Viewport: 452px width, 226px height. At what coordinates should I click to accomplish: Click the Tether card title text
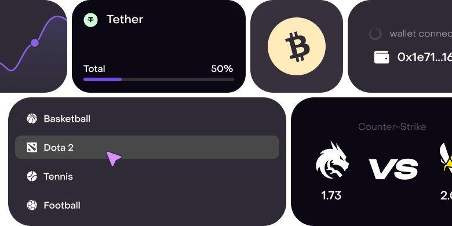(125, 20)
